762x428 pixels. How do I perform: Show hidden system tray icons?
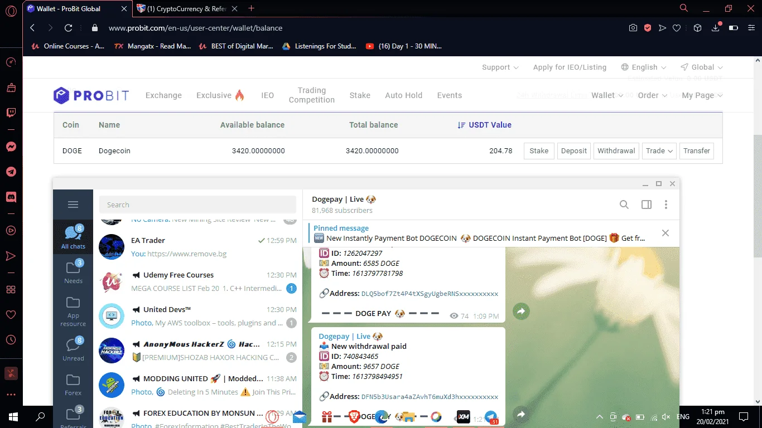pos(600,417)
